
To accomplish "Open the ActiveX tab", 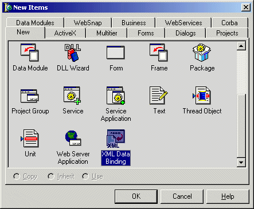I will [65, 33].
